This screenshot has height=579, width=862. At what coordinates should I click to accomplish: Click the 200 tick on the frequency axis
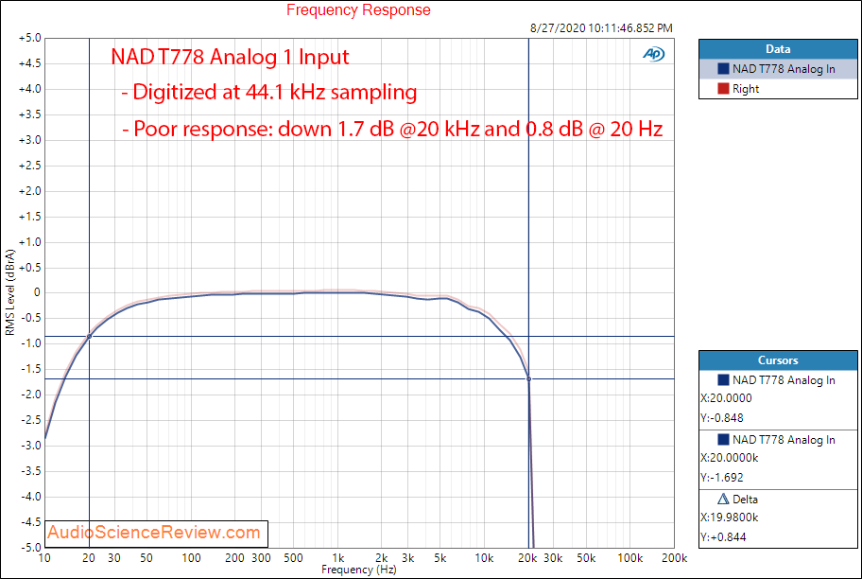234,558
